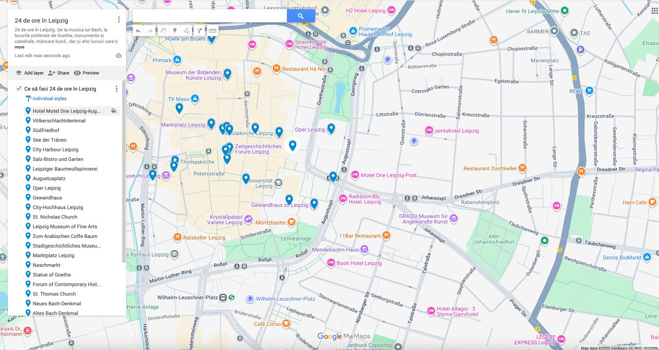Click the Add layer button
659x350 pixels.
pyautogui.click(x=29, y=73)
